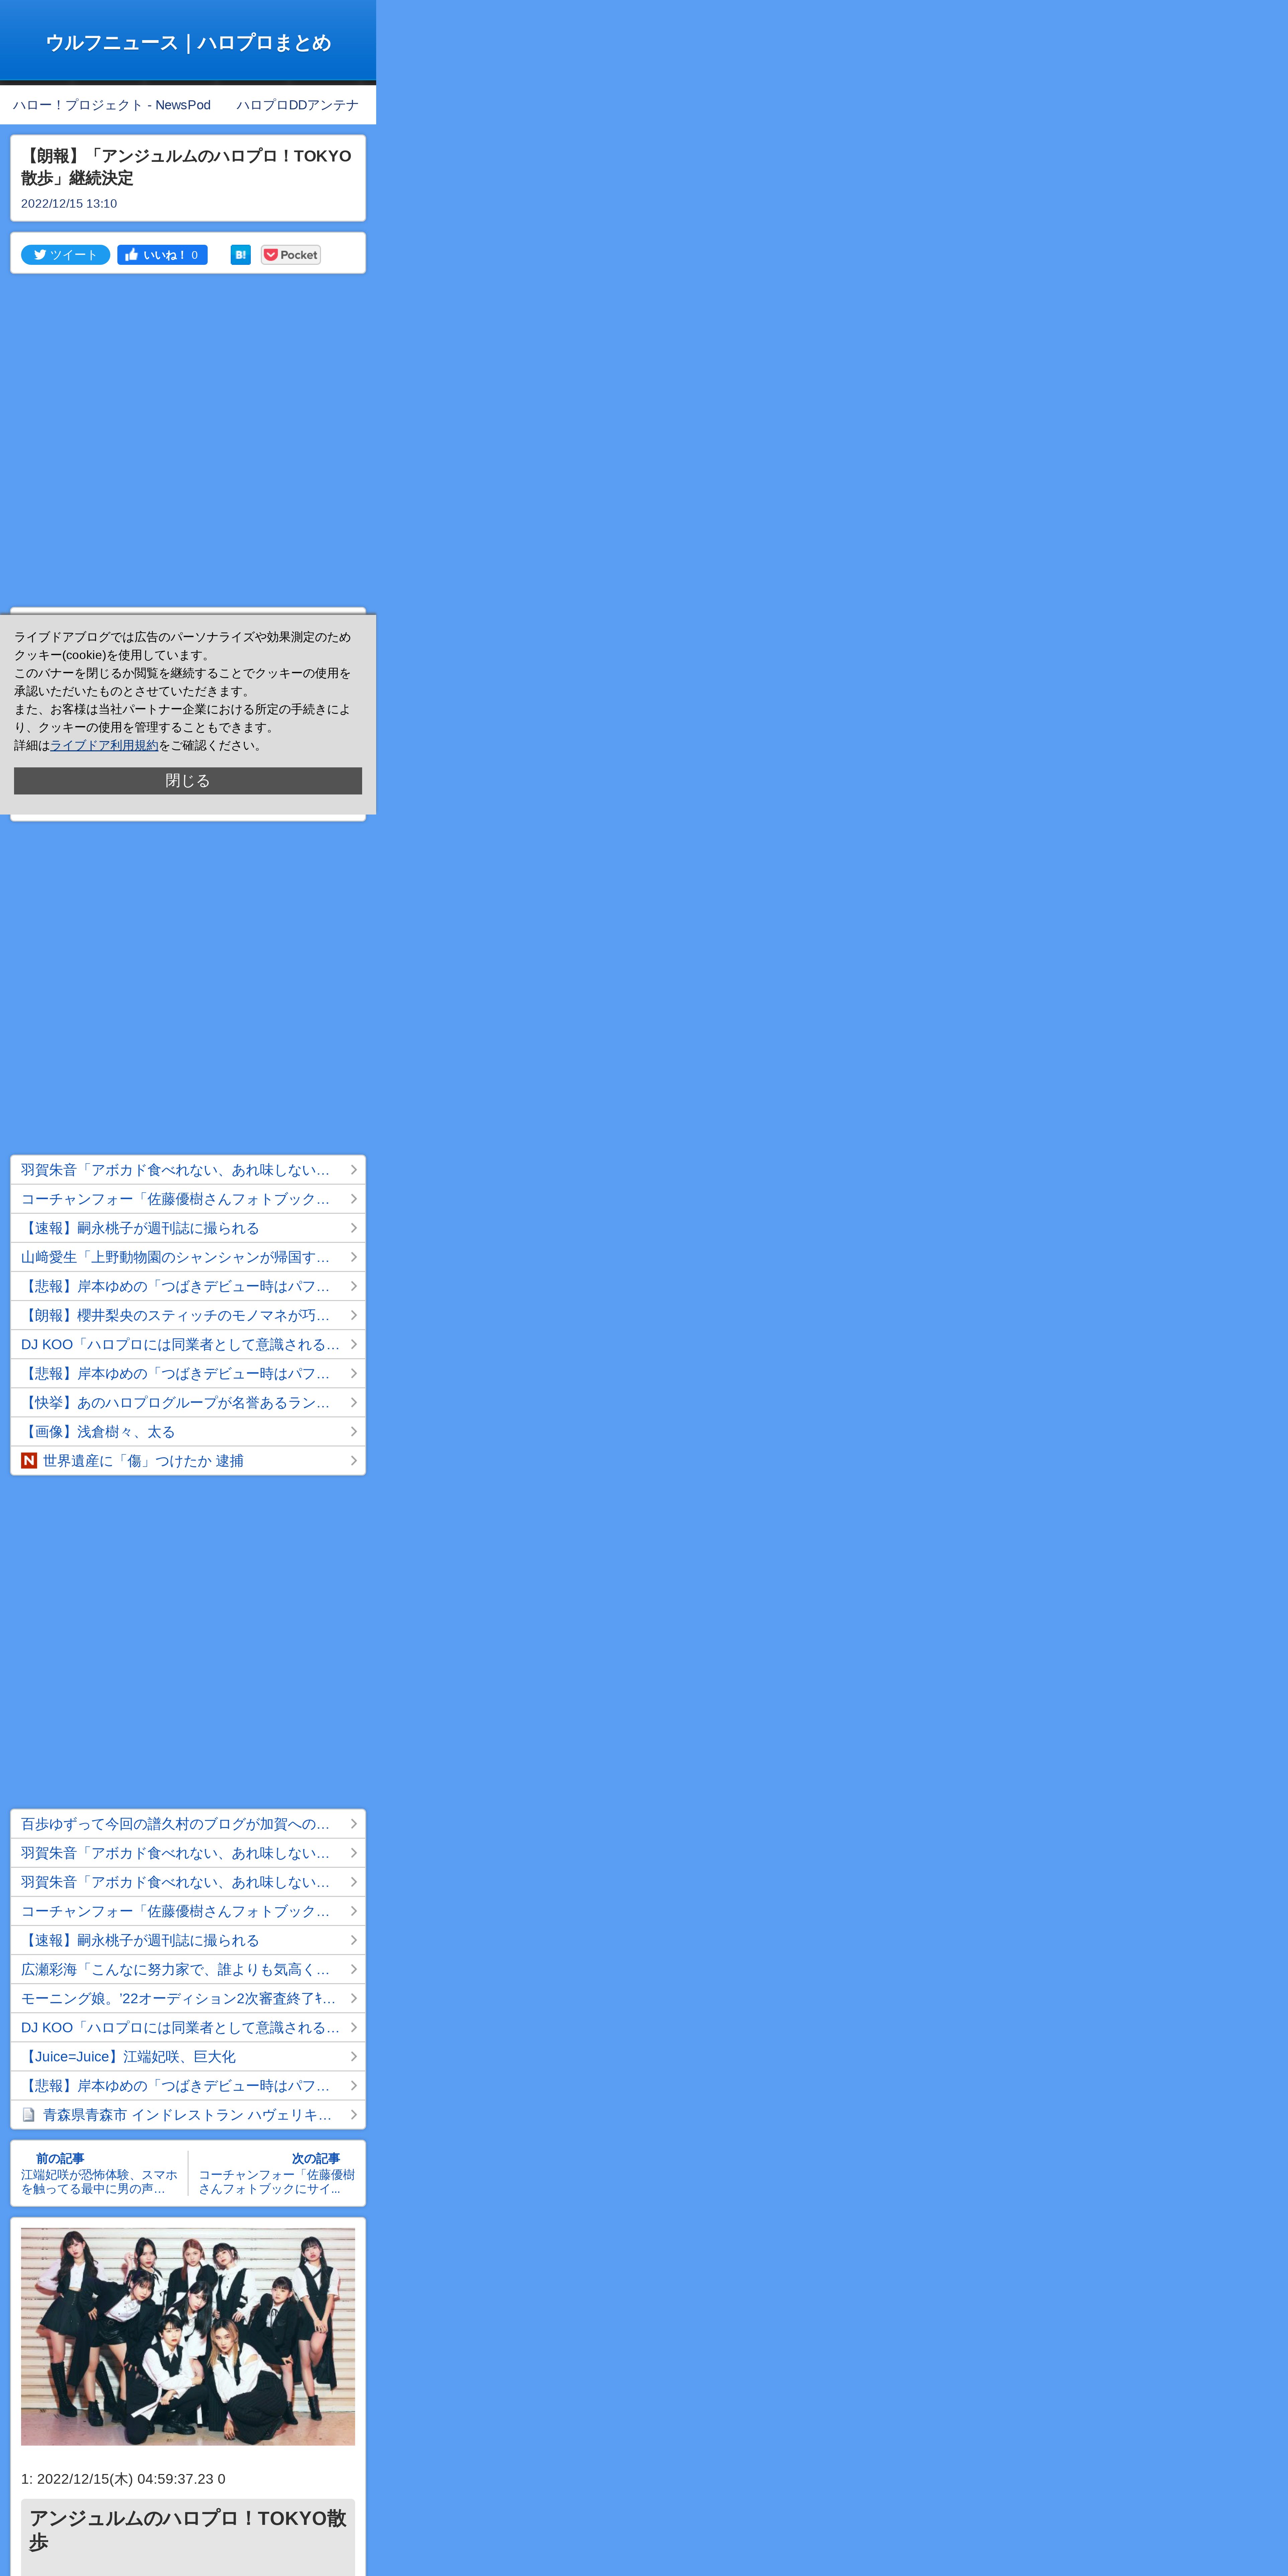Open ハロプロDDアンテナ menu link
The image size is (1288, 2576).
[x=297, y=105]
